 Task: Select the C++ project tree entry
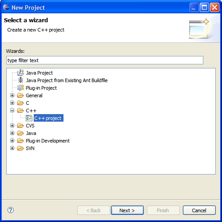(48, 118)
